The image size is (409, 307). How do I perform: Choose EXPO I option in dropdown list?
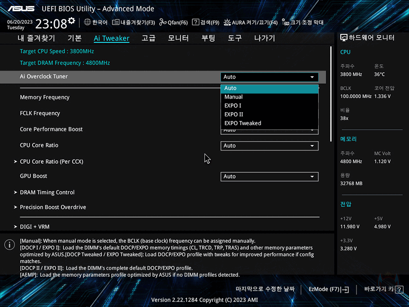270,106
